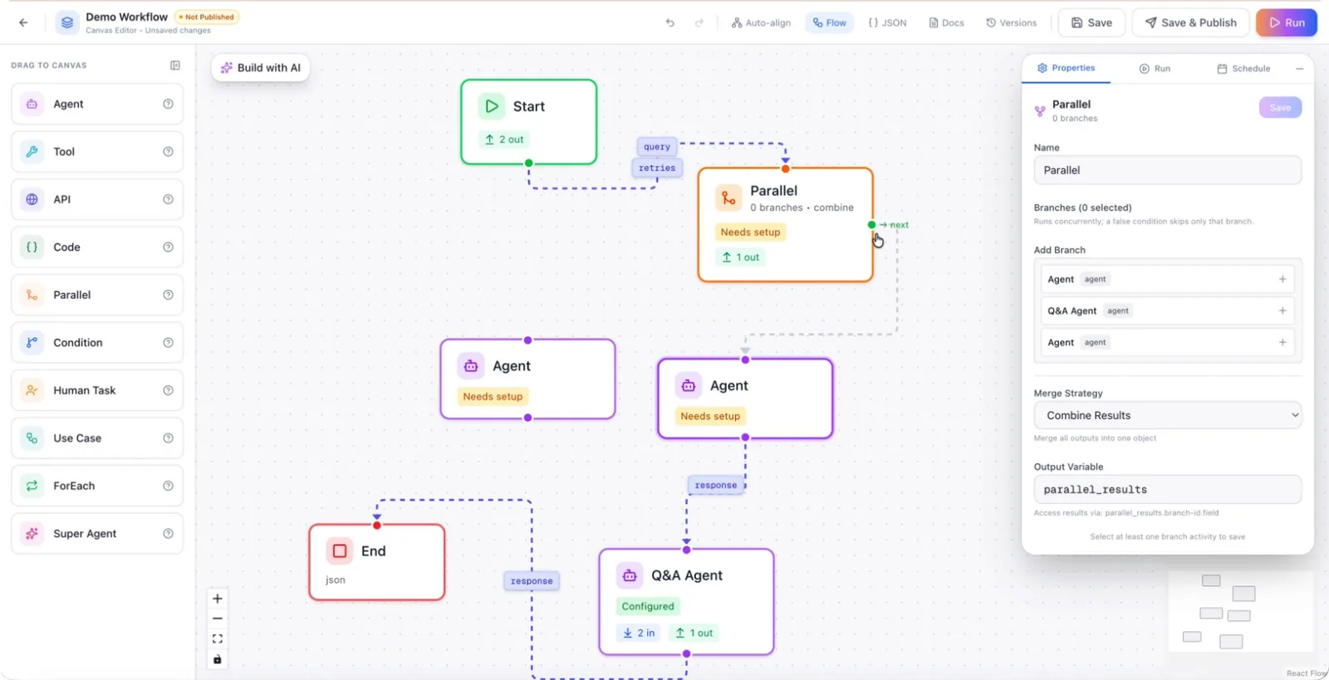Open workflow Versions history

click(x=1011, y=23)
